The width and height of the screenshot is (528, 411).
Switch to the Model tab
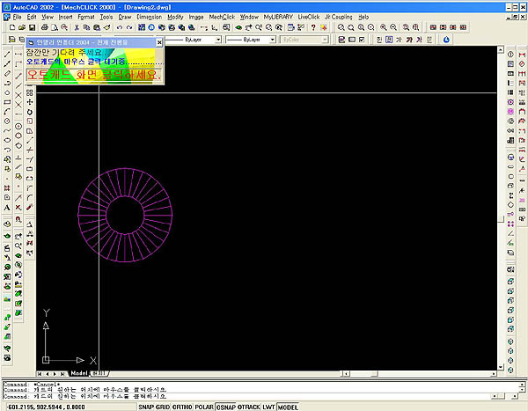(79, 373)
